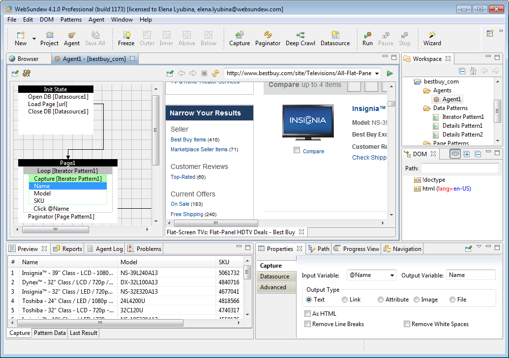Switch to the Agent Log tab
The image size is (509, 358).
tap(105, 248)
